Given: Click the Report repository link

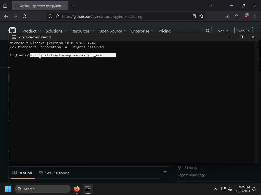Looking at the screenshot, I should pos(191,175).
